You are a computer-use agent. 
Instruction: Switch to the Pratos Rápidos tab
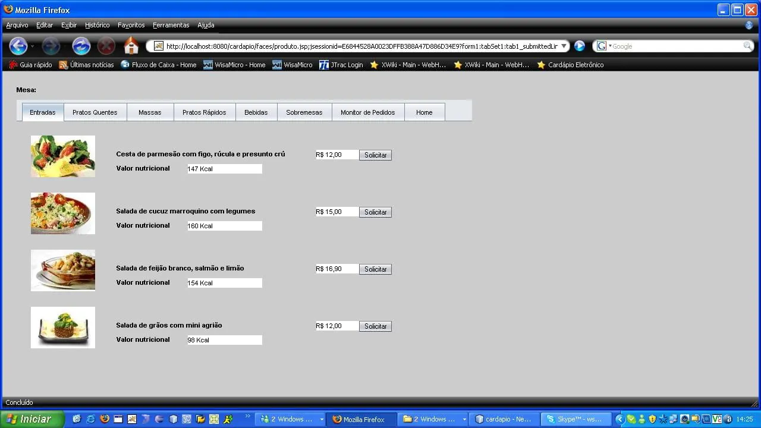[205, 112]
